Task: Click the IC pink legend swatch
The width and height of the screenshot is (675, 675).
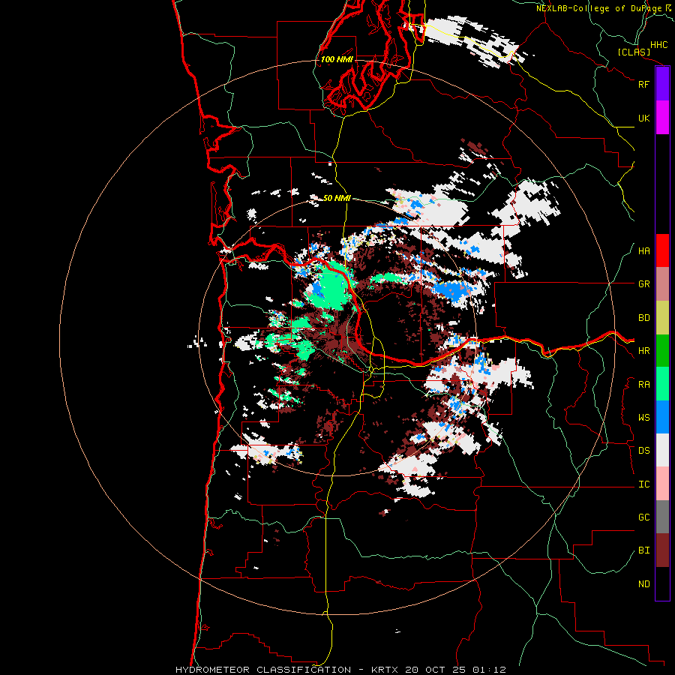Action: (662, 484)
